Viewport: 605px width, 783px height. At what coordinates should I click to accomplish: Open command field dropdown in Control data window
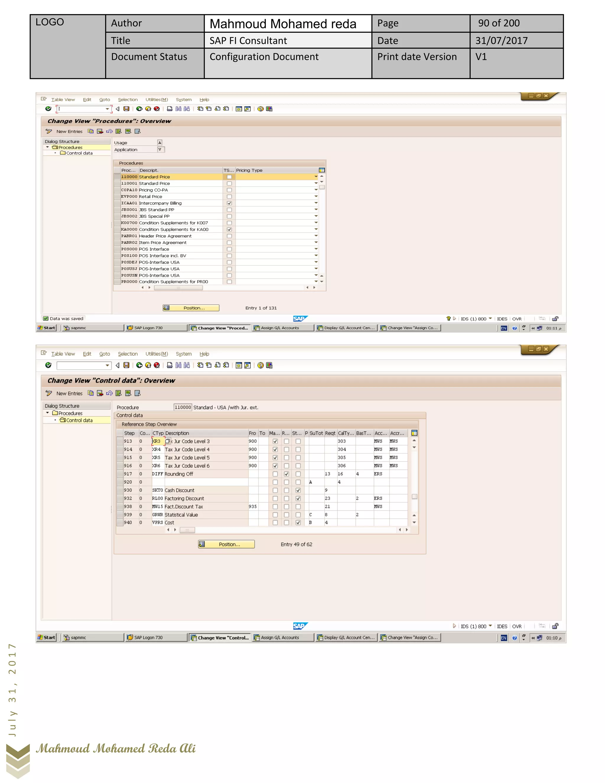coord(107,365)
